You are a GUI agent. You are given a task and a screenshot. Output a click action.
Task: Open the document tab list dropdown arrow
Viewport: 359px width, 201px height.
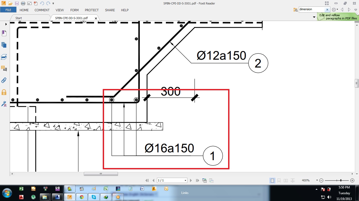(314, 17)
